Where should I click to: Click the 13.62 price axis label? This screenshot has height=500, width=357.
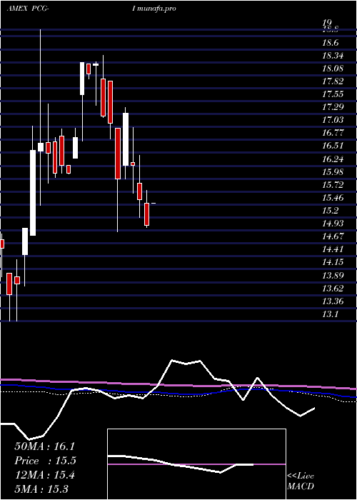tap(333, 289)
